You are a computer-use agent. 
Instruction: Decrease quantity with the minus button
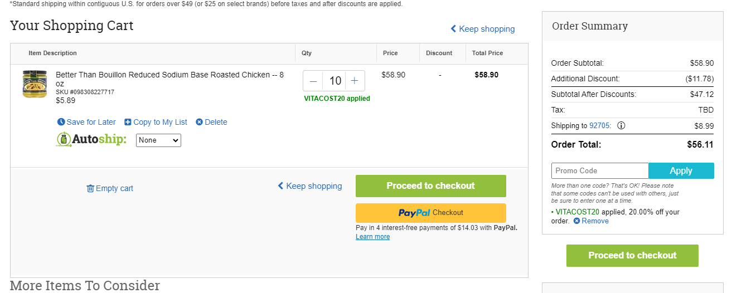tap(313, 81)
